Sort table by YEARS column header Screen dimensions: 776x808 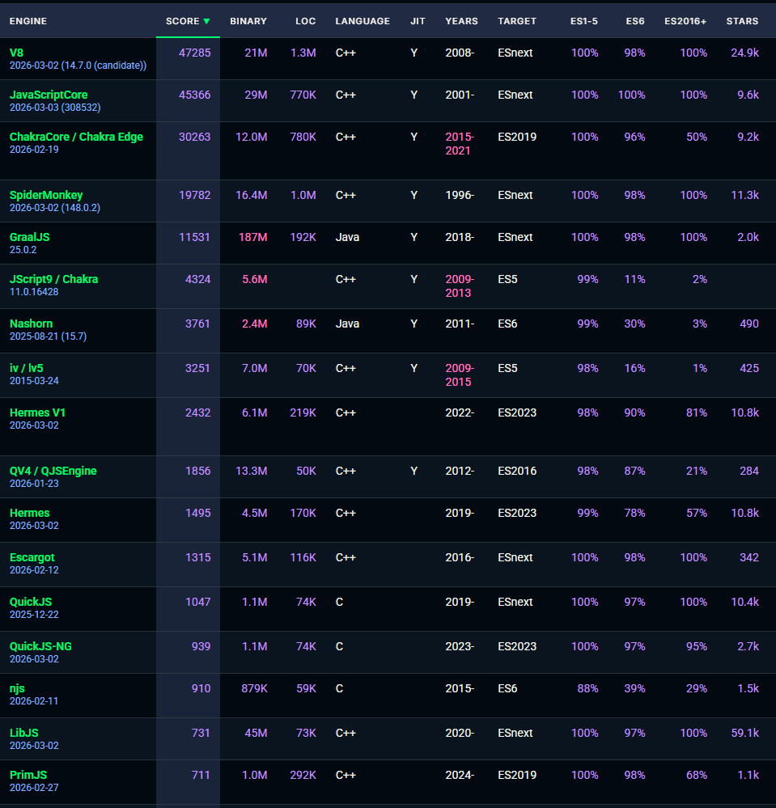pos(461,21)
